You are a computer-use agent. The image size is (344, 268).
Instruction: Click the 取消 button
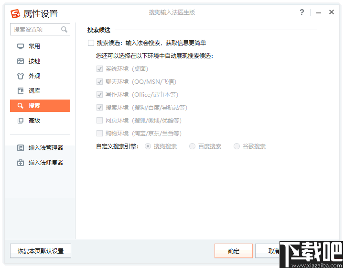(268, 251)
